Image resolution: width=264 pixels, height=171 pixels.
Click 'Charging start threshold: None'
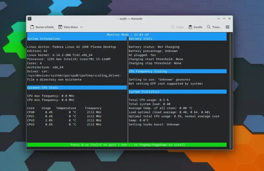coord(156,59)
